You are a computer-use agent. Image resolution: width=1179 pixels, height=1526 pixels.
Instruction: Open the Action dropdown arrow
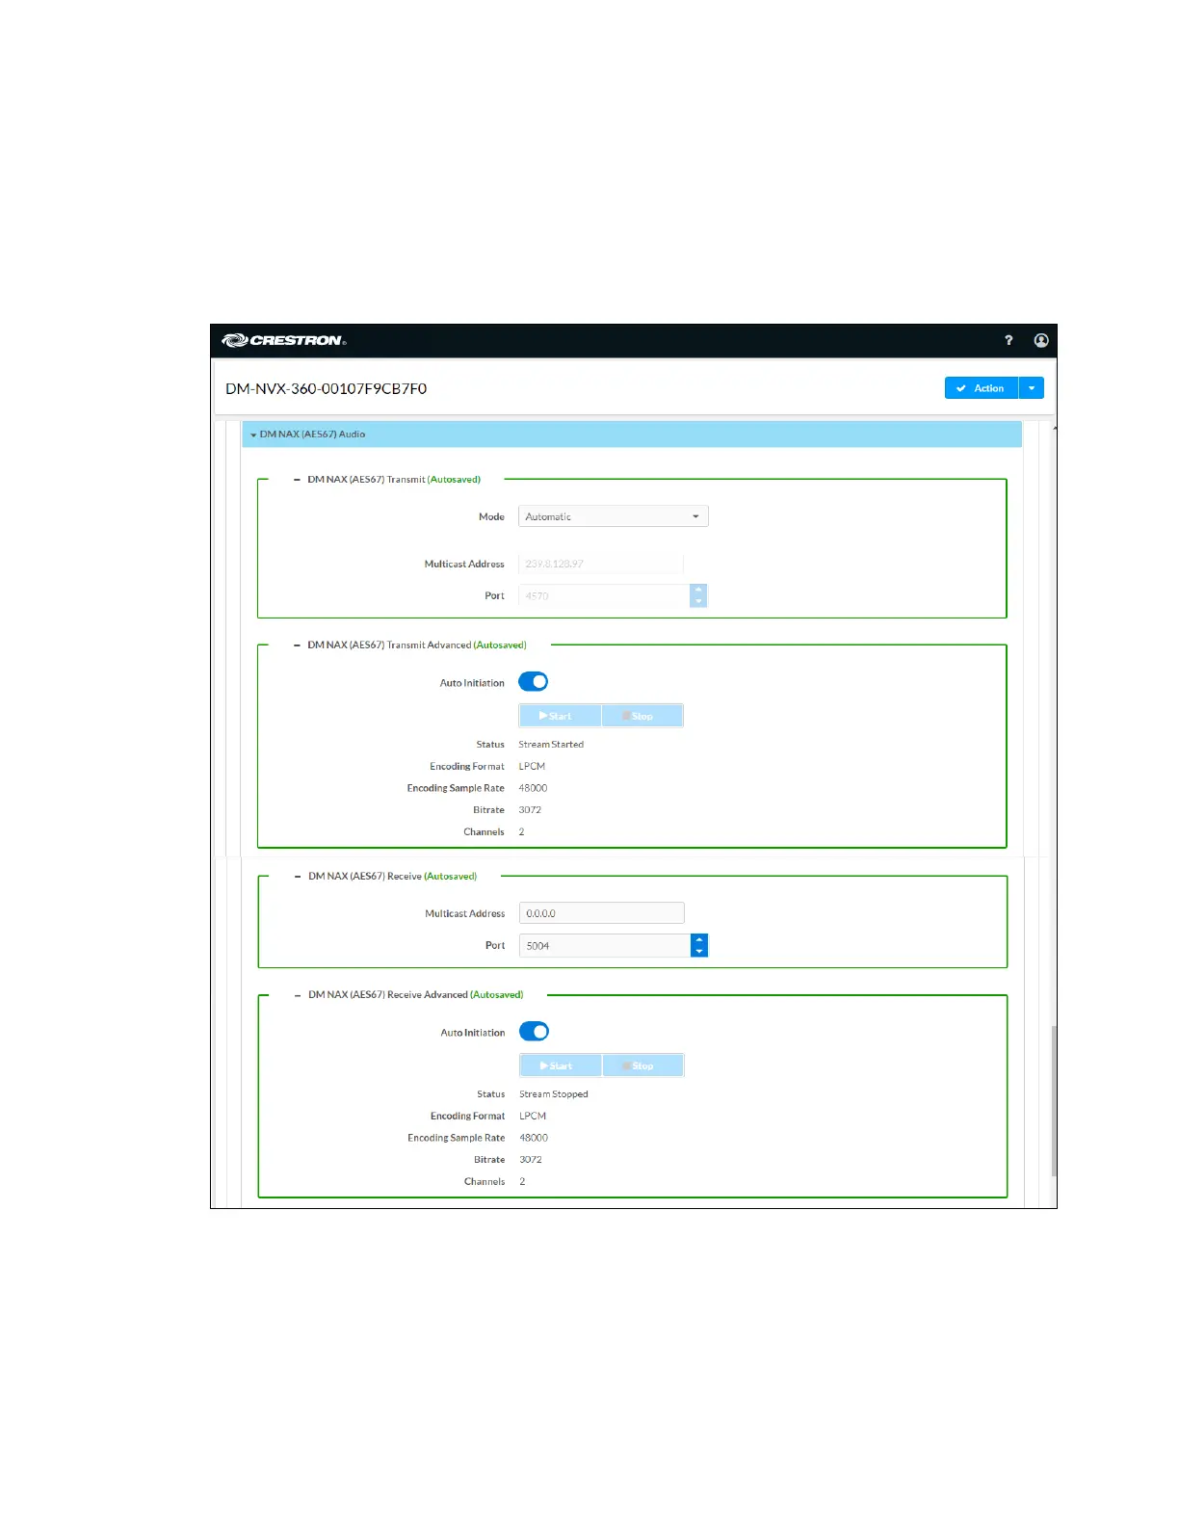(1032, 388)
